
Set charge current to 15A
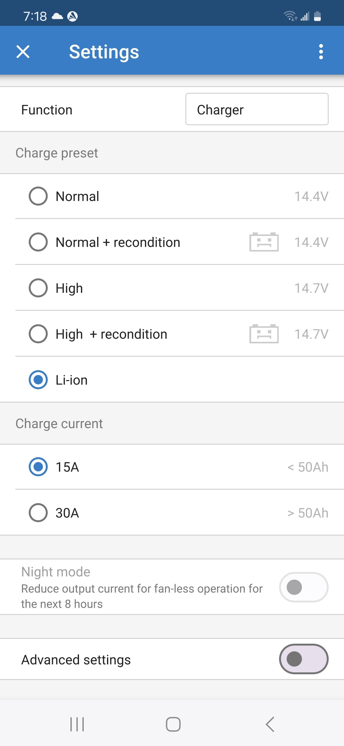(38, 467)
